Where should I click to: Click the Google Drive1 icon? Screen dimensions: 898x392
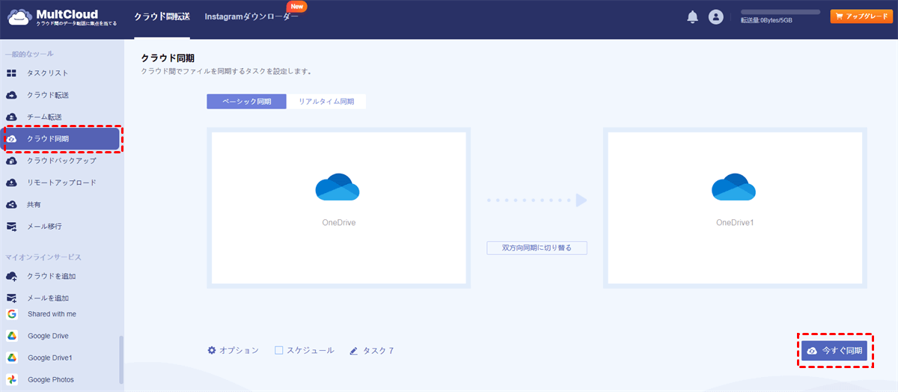click(x=11, y=358)
